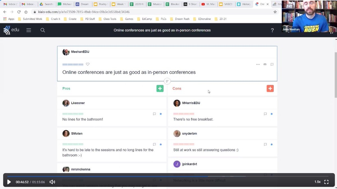Open the Kialo edu logo home

click(11, 30)
